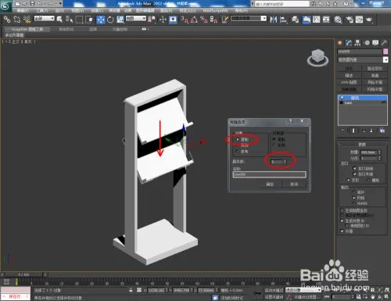This screenshot has width=391, height=301.
Task: Open the selection filter dropdown
Action: point(44,19)
